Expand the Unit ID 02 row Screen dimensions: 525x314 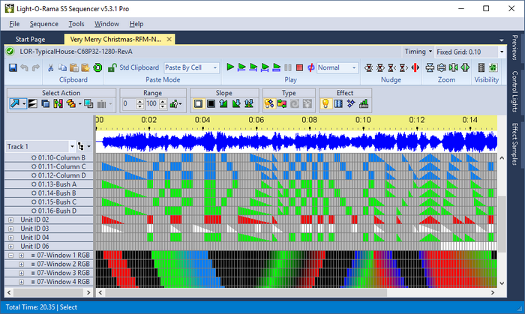(10, 220)
